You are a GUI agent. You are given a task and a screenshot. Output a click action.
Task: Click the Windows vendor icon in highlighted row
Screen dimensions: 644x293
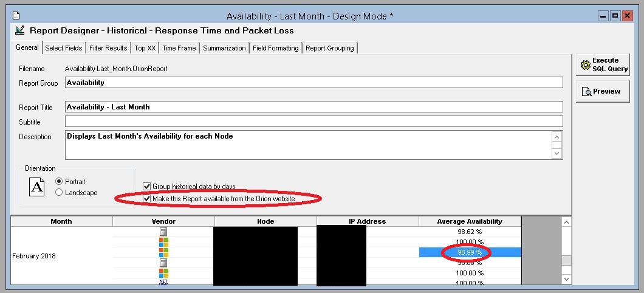coord(163,252)
